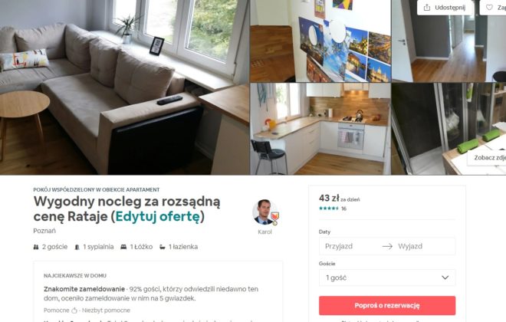Click the Zobacz zdjęcia button
The height and width of the screenshot is (322, 506).
coord(488,158)
